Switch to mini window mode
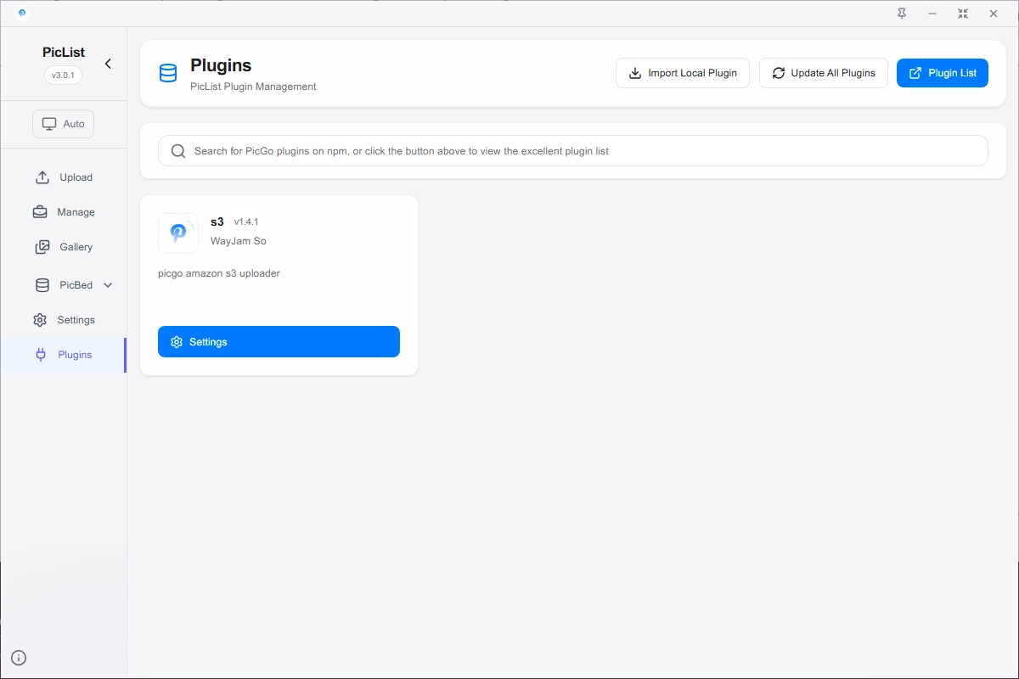The height and width of the screenshot is (679, 1019). pyautogui.click(x=963, y=14)
